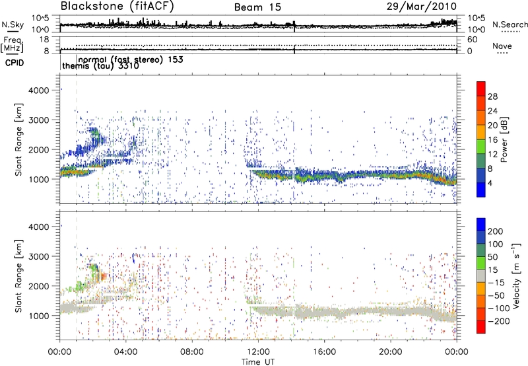Click the '20:00' time tick label

pos(390,352)
